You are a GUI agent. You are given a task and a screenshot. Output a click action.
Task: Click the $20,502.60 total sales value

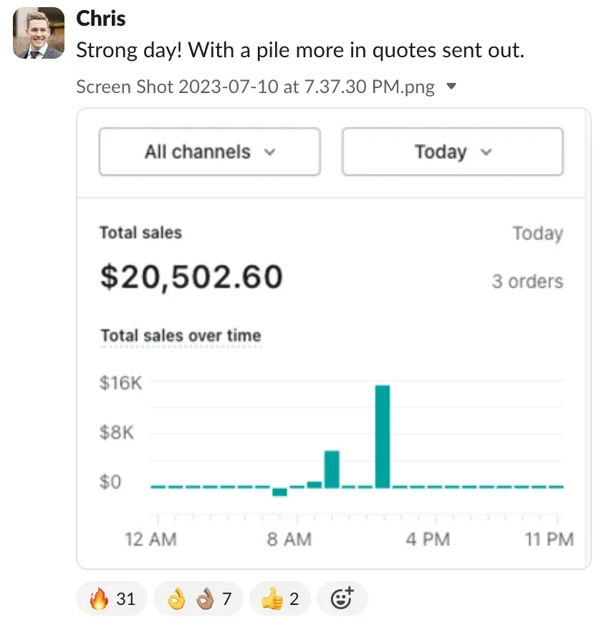coord(191,277)
